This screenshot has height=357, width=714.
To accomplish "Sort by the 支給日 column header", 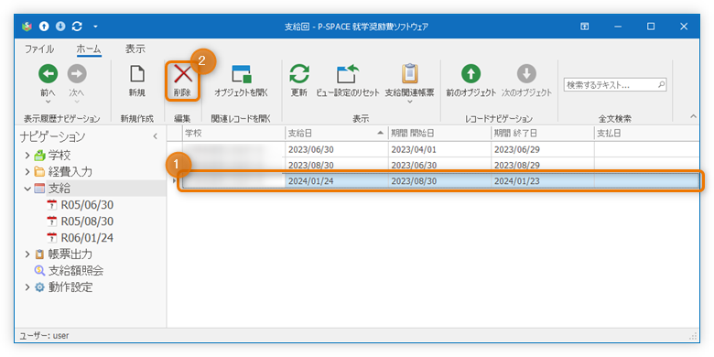I will (x=337, y=134).
